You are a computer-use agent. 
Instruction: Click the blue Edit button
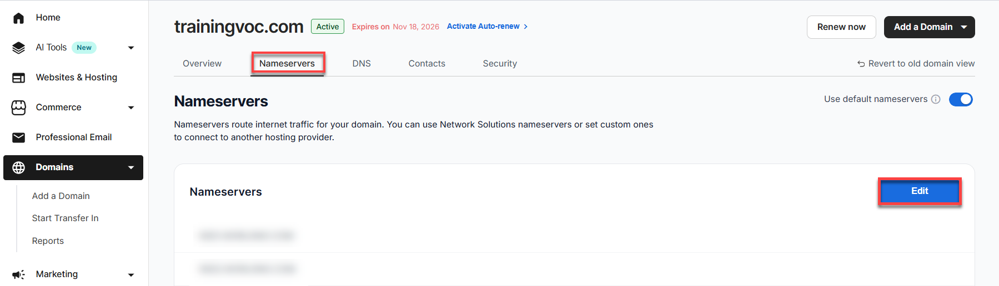click(920, 191)
